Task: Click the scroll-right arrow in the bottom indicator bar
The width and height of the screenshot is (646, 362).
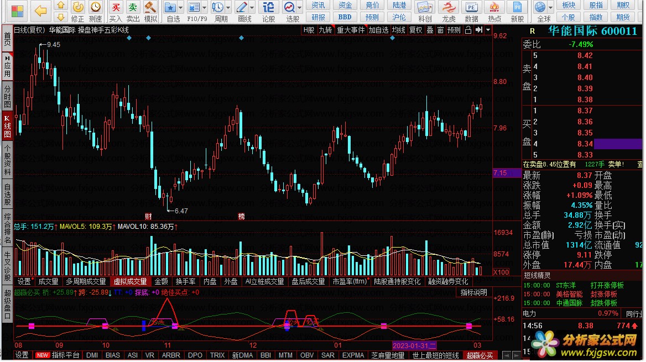Action: [x=515, y=355]
